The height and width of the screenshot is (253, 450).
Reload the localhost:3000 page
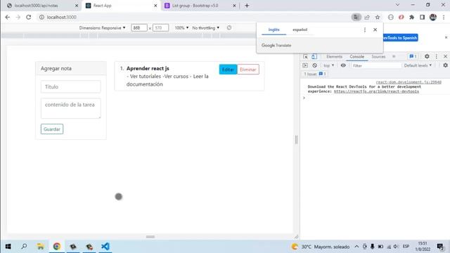pos(28,17)
